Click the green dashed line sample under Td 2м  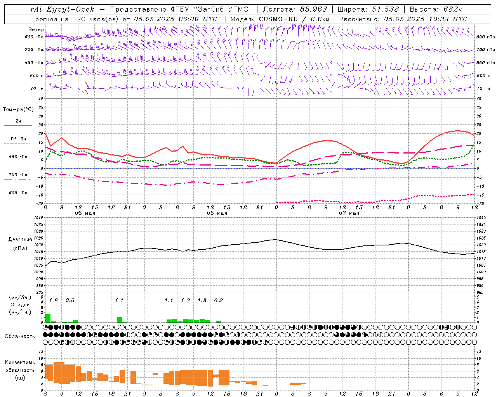tap(17, 143)
